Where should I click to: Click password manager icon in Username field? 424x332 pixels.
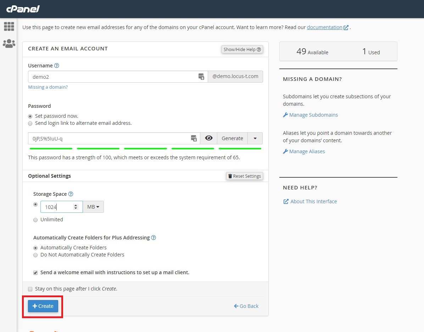click(x=201, y=77)
